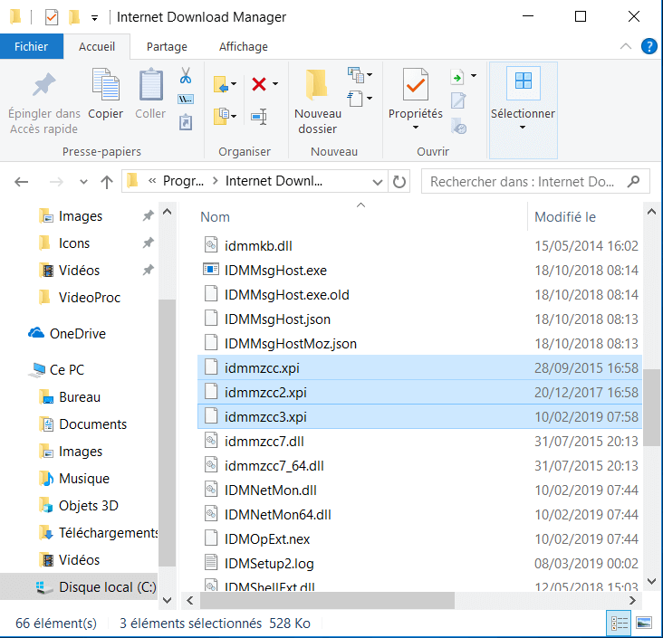Click the Copy path icon
This screenshot has height=638, width=663.
186,100
